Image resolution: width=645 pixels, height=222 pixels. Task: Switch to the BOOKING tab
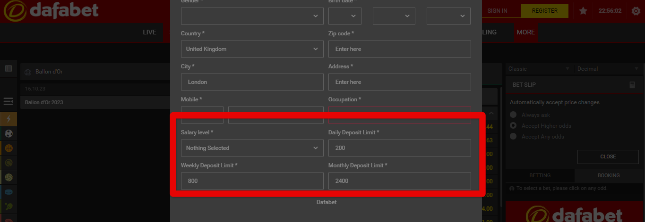(609, 175)
